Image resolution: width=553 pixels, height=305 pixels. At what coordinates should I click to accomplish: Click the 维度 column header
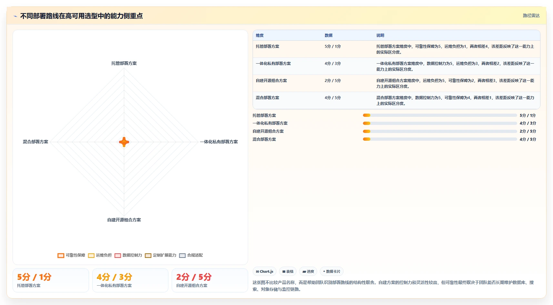pyautogui.click(x=260, y=36)
